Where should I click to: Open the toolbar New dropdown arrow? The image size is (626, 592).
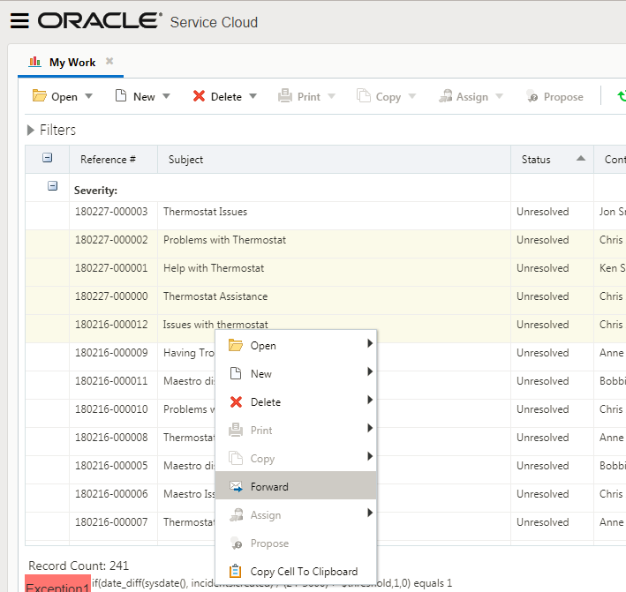[166, 97]
